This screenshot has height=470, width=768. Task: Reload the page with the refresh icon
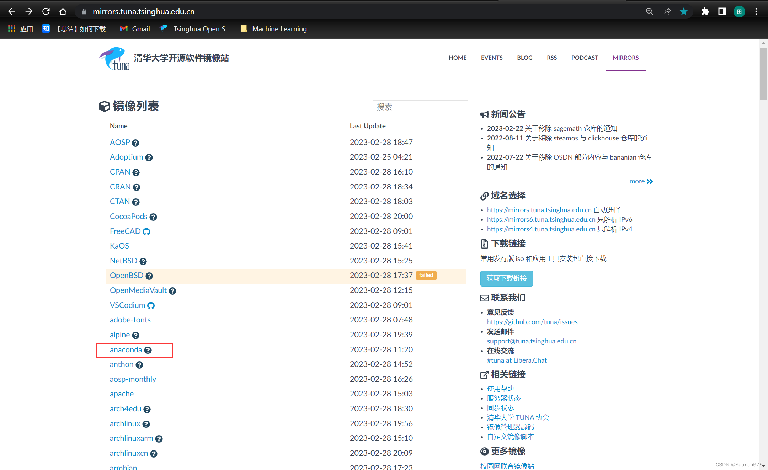pyautogui.click(x=46, y=11)
